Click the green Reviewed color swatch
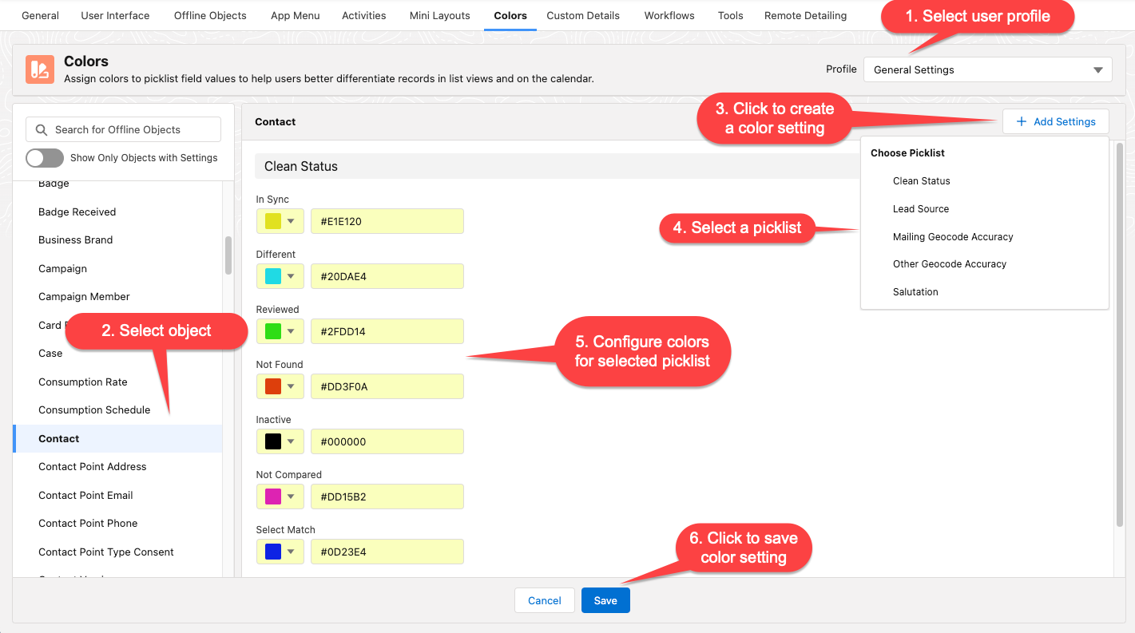The width and height of the screenshot is (1135, 633). (x=272, y=331)
